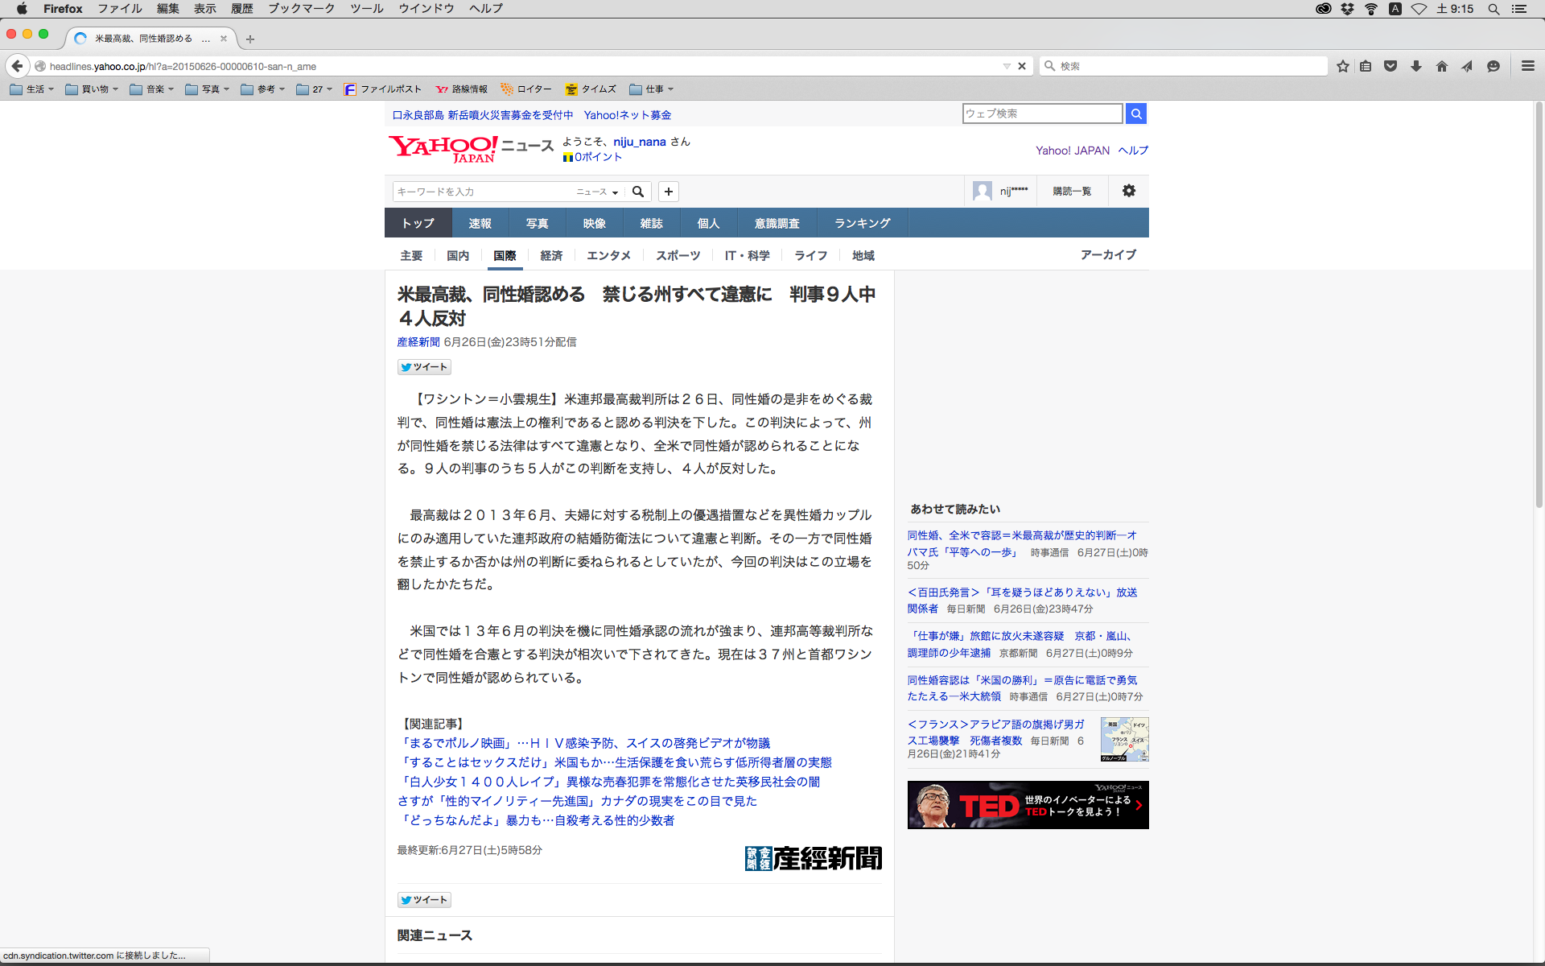Expand the 生活 bookmarks folder
The width and height of the screenshot is (1545, 966).
tap(32, 89)
